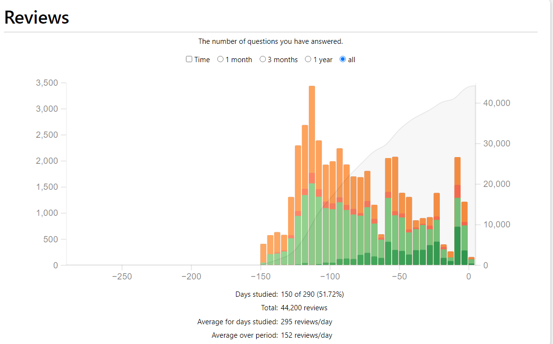Screen dimensions: 553x344
Task: Click the −250 horizontal axis label
Action: tap(122, 277)
